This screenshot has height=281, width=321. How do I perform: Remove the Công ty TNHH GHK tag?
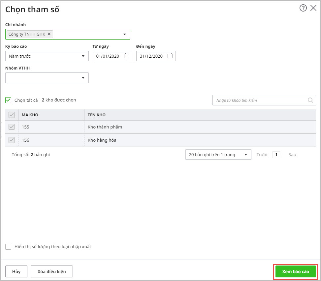[49, 34]
